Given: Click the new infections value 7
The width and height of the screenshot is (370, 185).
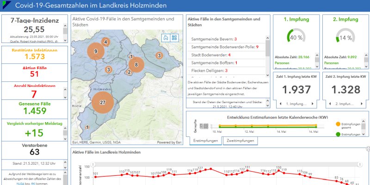Looking at the screenshot, I should 34,94.
